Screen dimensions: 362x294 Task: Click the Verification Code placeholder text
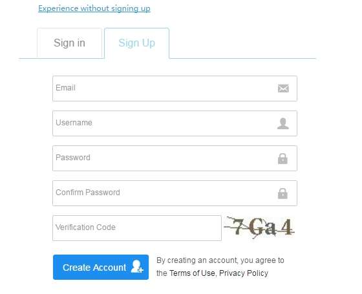click(x=85, y=227)
